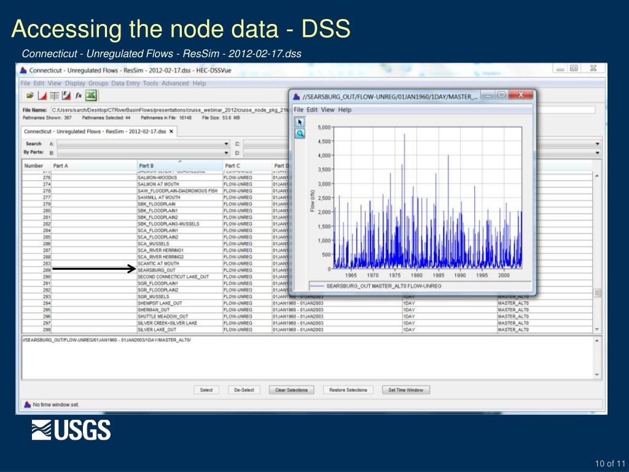Select the SHERMAN_OUT row
The image size is (629, 472).
(307, 310)
